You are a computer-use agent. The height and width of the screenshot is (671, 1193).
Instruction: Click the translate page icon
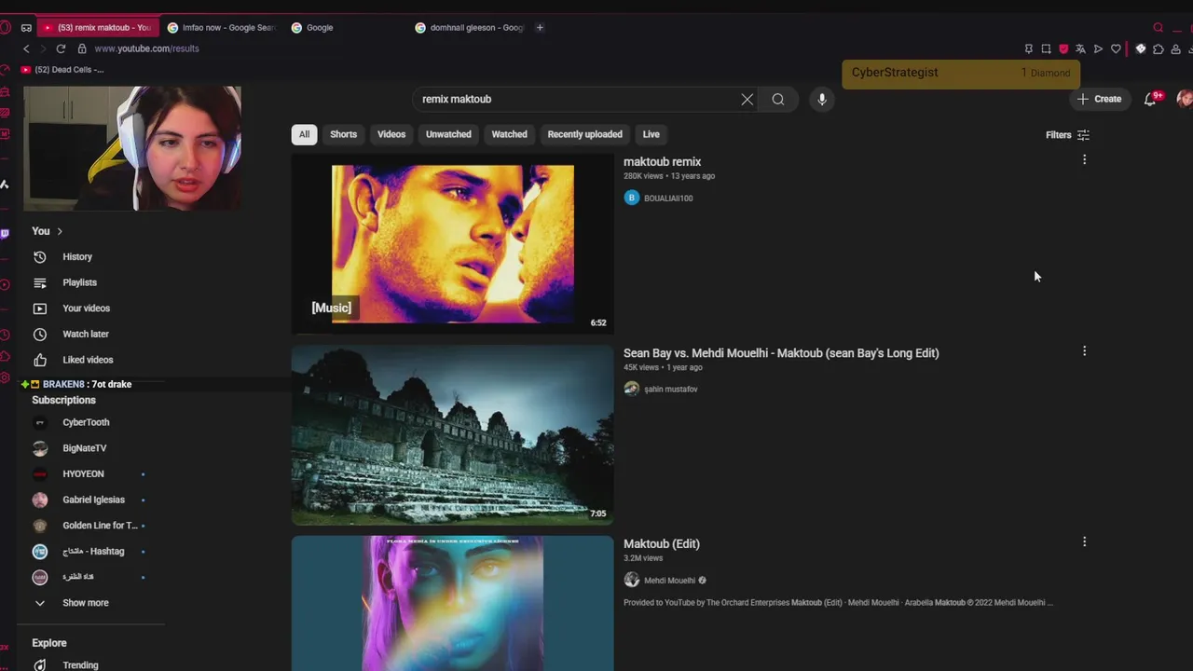pos(1080,48)
